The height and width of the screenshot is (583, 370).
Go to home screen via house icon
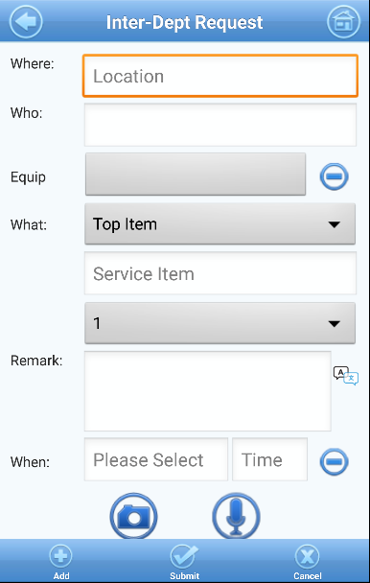pyautogui.click(x=343, y=21)
